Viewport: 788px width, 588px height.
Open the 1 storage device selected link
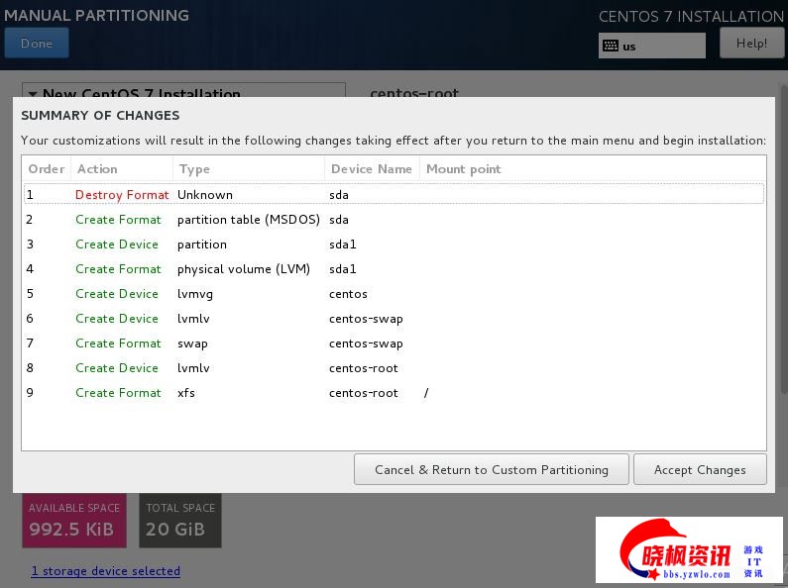(105, 571)
